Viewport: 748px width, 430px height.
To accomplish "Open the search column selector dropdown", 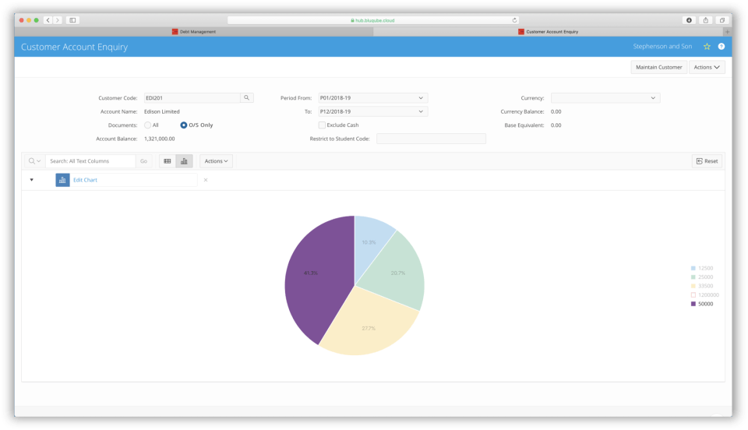I will (34, 161).
